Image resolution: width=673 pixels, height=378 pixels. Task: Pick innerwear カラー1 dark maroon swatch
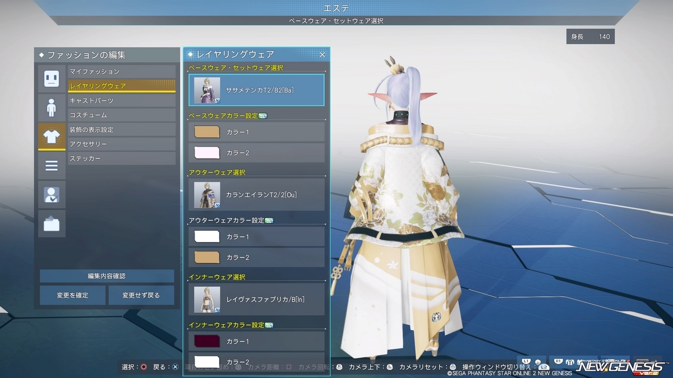(x=207, y=341)
